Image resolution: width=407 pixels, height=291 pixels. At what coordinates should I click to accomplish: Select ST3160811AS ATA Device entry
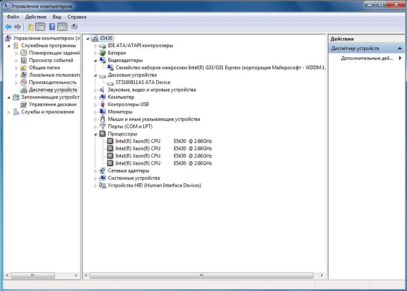click(x=143, y=82)
